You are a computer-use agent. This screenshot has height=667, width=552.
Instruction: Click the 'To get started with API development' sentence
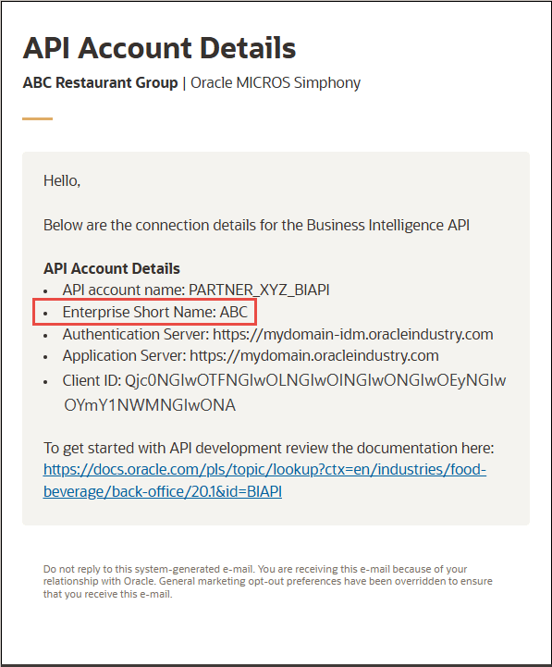pos(269,448)
